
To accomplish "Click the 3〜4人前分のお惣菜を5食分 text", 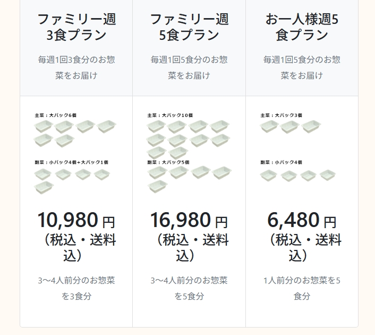I will [189, 288].
